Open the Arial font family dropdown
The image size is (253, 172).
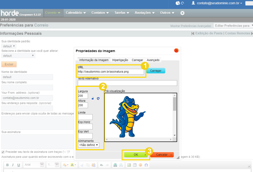pos(34,165)
